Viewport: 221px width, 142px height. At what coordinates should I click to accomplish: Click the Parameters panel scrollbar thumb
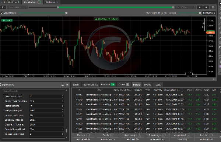tap(66, 131)
